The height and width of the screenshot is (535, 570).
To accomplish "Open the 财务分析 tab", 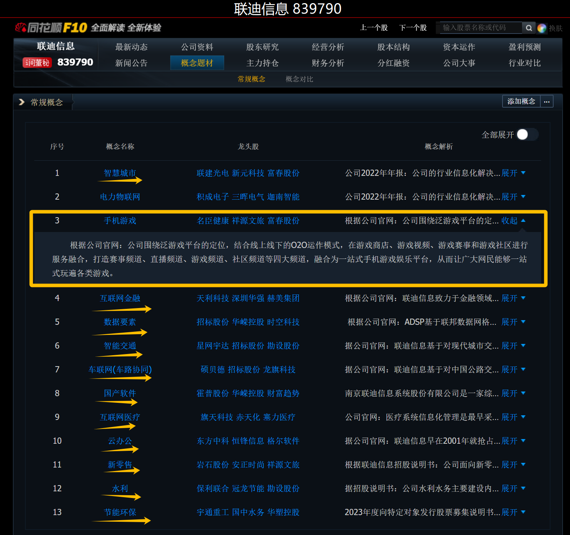I will pos(328,63).
